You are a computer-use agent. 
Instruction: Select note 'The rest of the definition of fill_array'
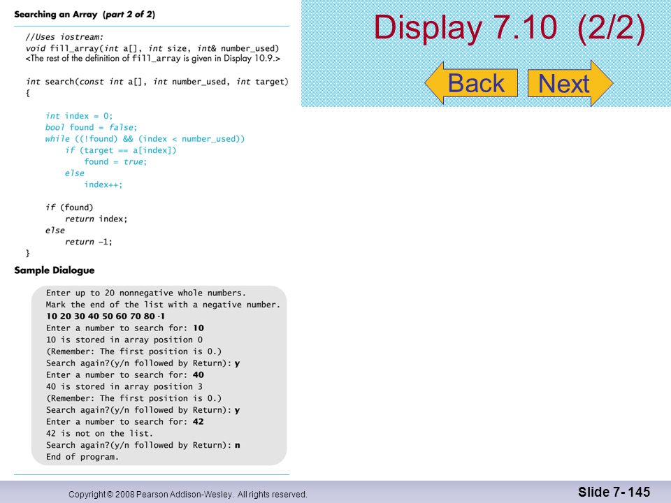[x=152, y=59]
